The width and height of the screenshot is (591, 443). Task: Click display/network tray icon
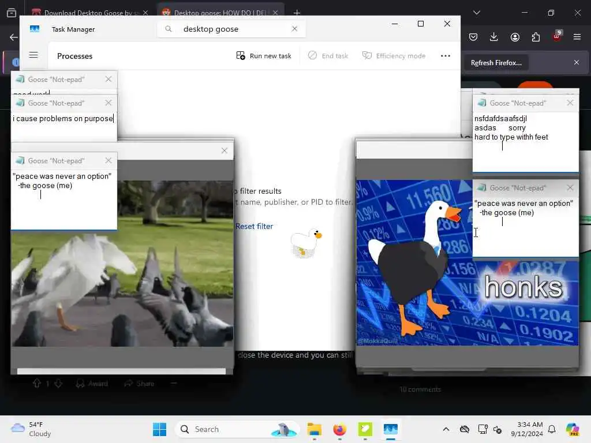[x=482, y=429]
